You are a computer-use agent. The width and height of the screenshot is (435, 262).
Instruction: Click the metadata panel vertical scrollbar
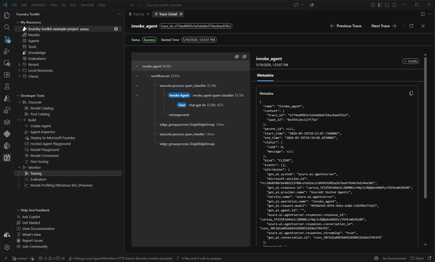(425, 127)
